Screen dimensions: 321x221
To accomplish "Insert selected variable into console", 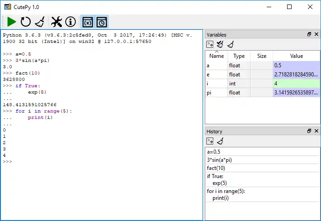I will point(210,44).
